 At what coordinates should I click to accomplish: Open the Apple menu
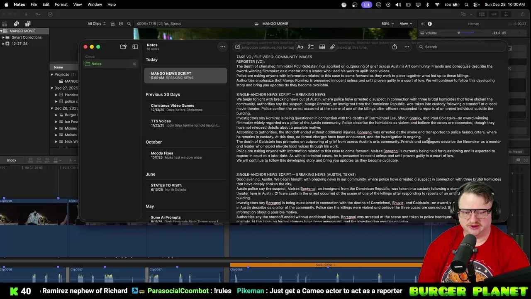6,5
